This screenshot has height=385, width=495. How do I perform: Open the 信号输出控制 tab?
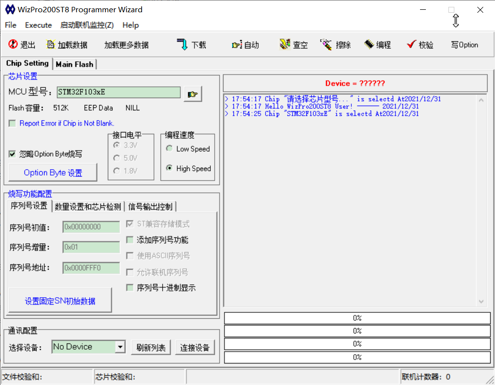click(150, 207)
